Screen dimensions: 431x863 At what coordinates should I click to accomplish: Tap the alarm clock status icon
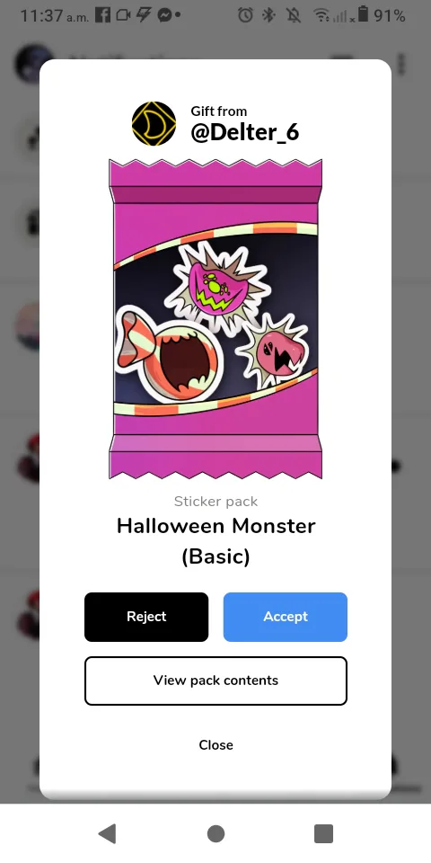pos(245,15)
